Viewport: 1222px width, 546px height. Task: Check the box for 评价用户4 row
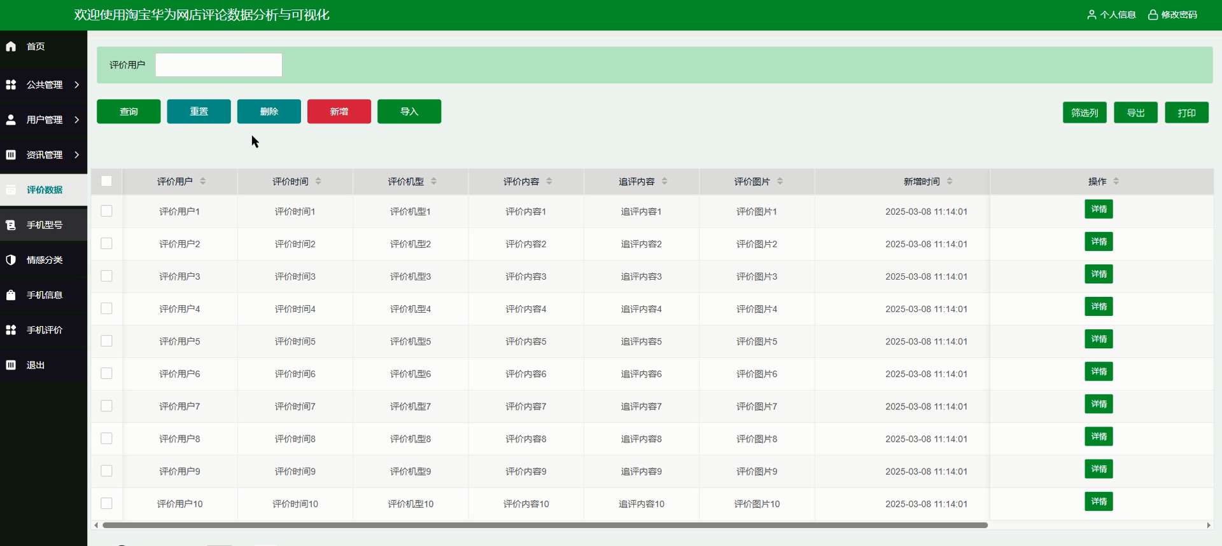pos(106,308)
